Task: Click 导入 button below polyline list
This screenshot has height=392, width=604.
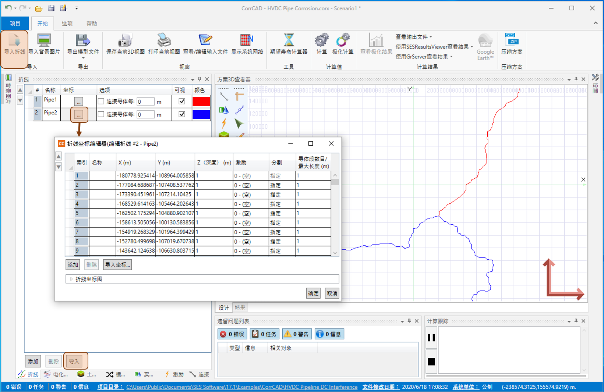Action: tap(75, 361)
